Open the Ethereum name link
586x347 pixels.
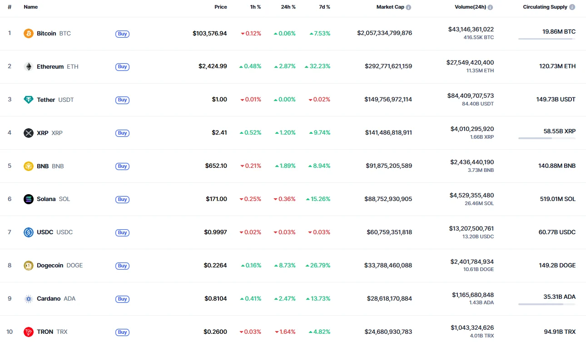pos(50,66)
